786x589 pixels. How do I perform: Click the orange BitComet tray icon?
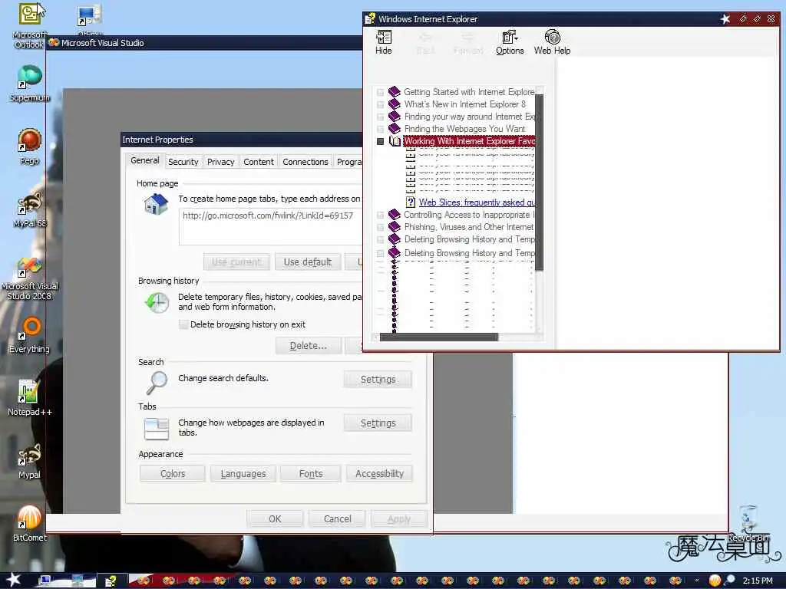pos(715,581)
